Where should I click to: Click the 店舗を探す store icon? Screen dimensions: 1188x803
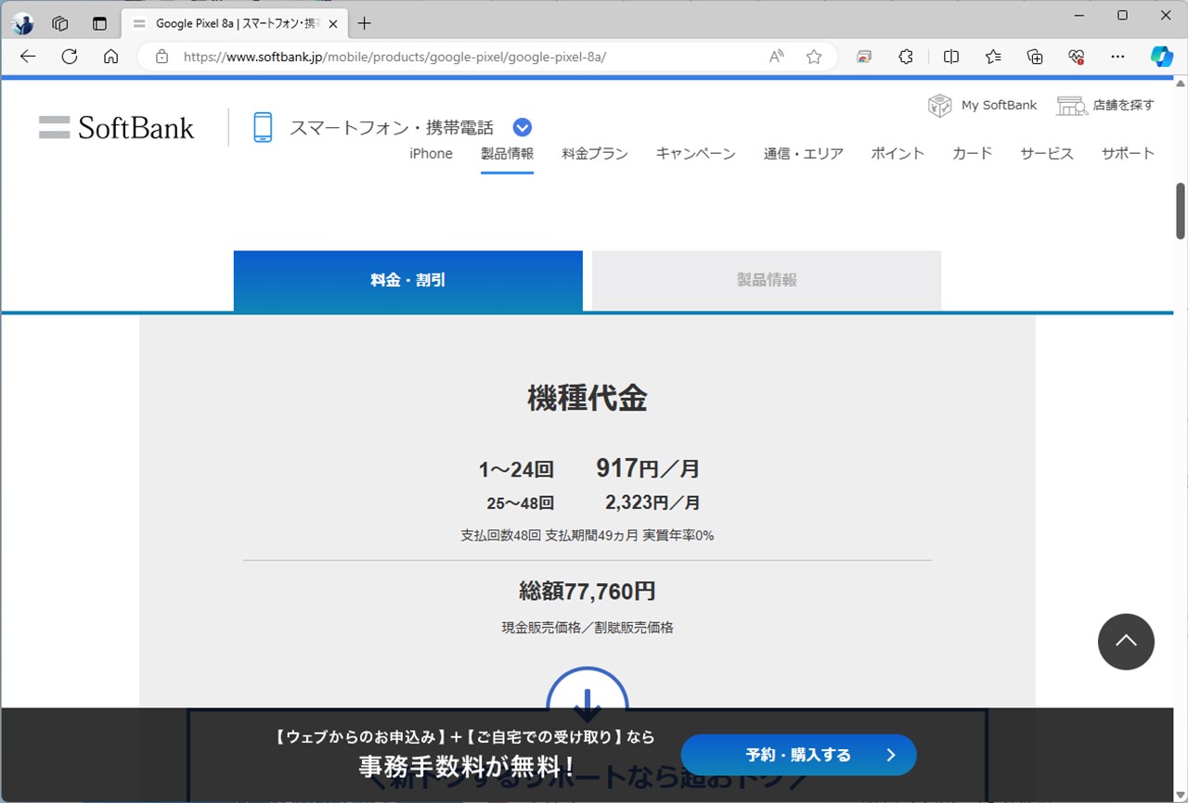click(x=1071, y=105)
